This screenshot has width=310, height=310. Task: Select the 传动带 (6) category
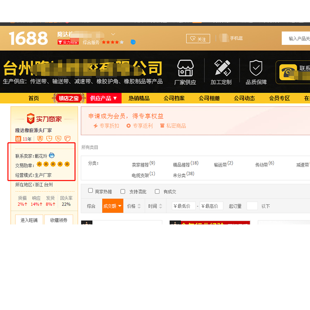click(x=265, y=164)
